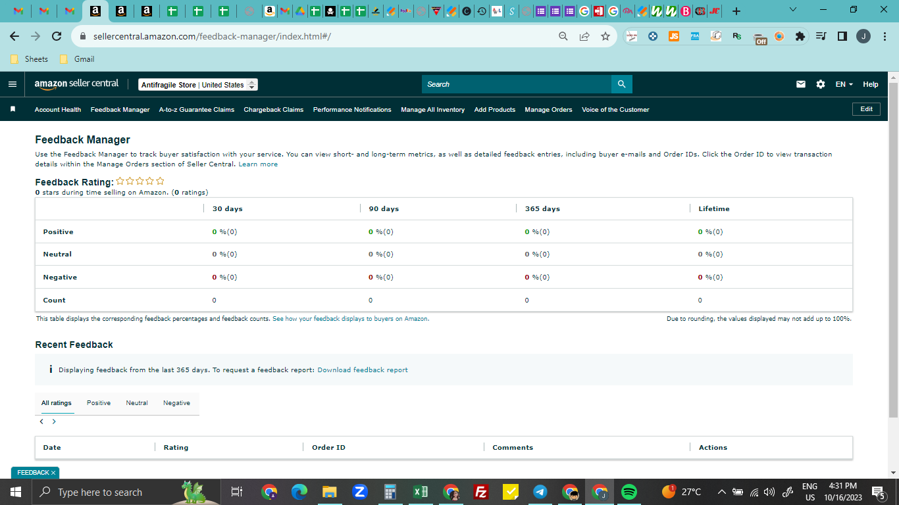Open Chargeback Claims in navigation bar

(274, 110)
